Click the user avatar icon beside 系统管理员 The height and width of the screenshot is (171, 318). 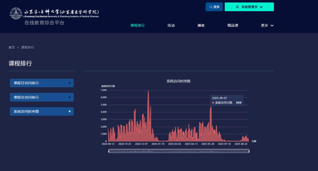tap(237, 7)
